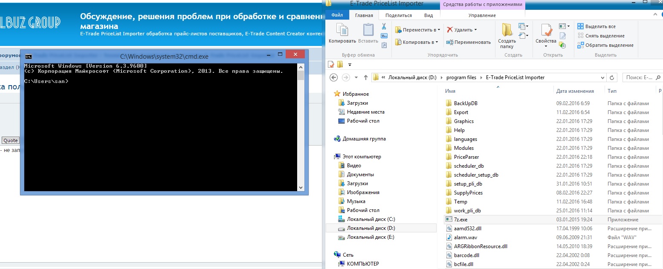This screenshot has width=663, height=269.
Task: Switch to the Вид ribbon tab
Action: click(x=428, y=15)
